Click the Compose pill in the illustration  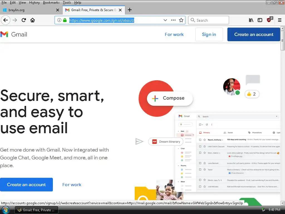(x=170, y=98)
